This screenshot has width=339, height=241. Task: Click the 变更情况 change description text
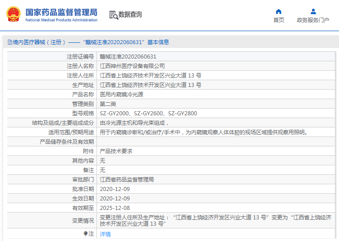215,220
